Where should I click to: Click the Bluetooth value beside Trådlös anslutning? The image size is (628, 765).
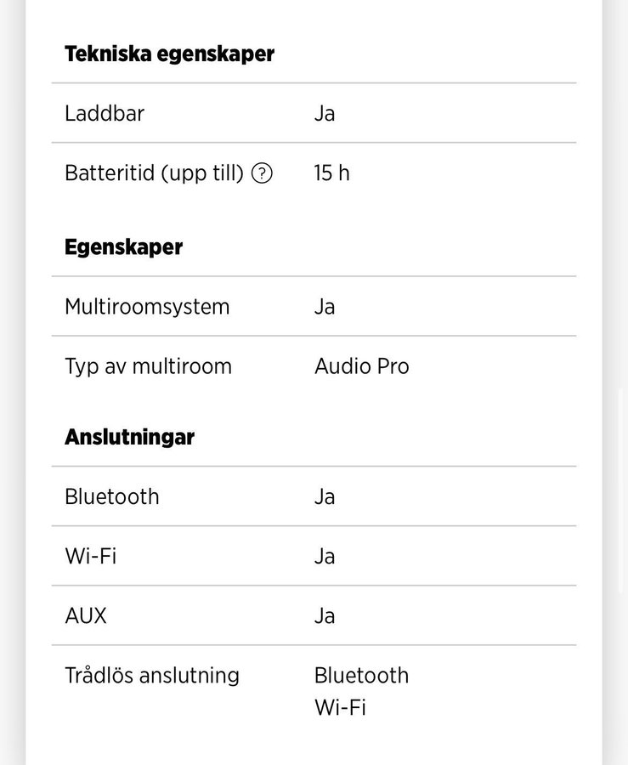point(362,676)
